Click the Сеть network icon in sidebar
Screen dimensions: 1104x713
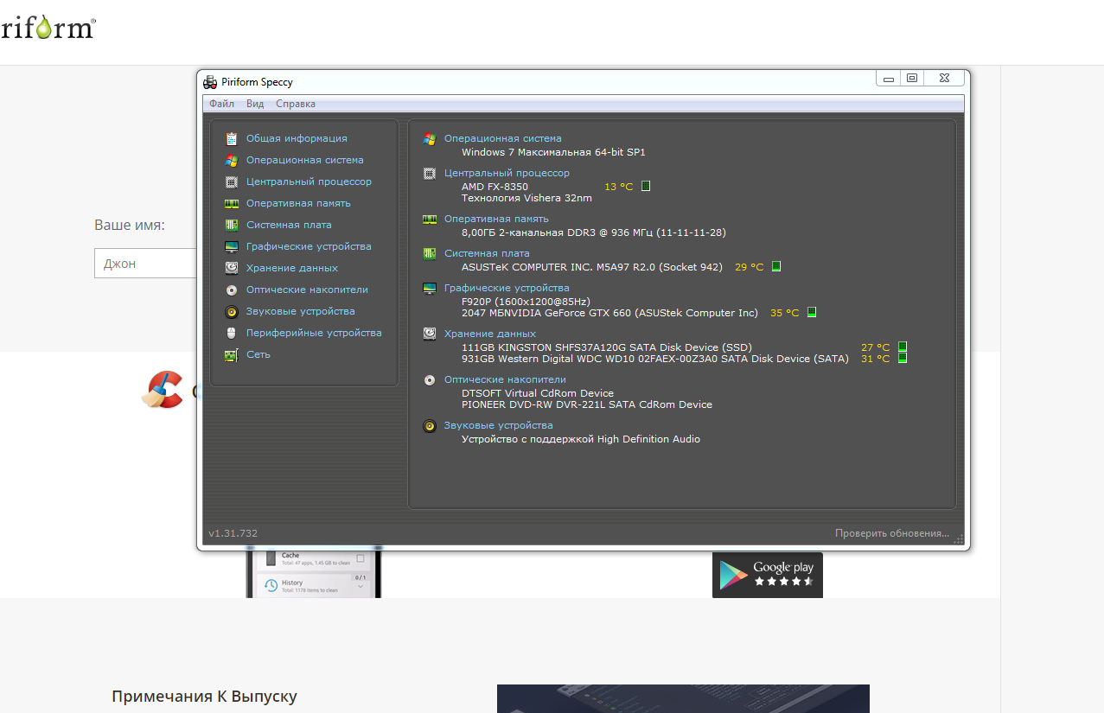point(231,354)
